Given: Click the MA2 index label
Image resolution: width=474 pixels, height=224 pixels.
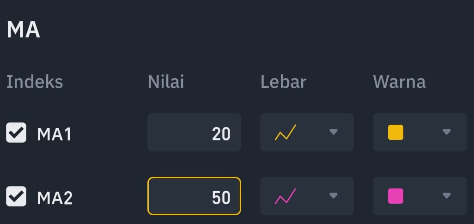Looking at the screenshot, I should pyautogui.click(x=55, y=198).
